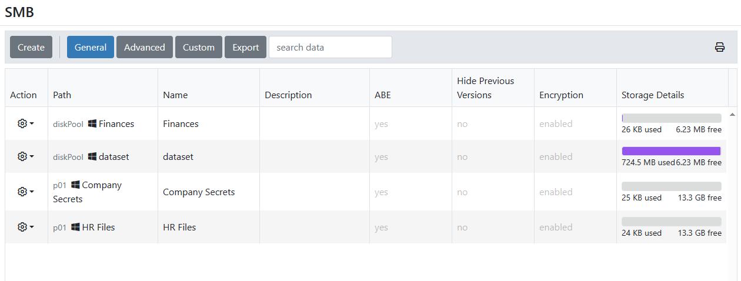Click the print icon in toolbar
This screenshot has height=281, width=741.
click(719, 48)
